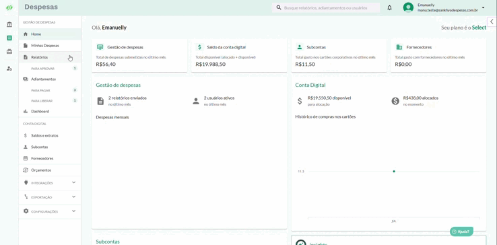Click the '2 usuários ativos' text
497x245 pixels.
219,98
